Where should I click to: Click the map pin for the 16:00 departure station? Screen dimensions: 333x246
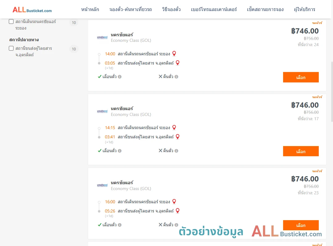pos(174,201)
